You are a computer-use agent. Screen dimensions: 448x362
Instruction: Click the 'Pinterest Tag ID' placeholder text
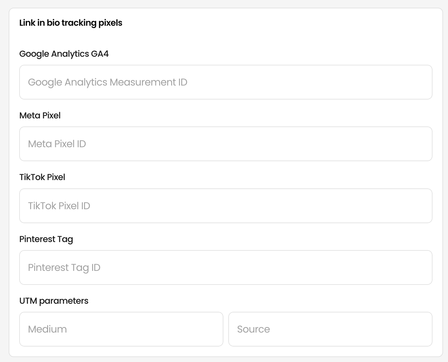(x=64, y=267)
